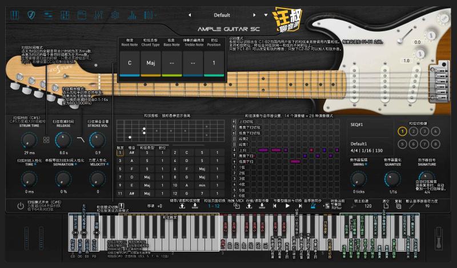Open chord type cell 7 in row 12
457x268 pixels.
tap(202, 193)
